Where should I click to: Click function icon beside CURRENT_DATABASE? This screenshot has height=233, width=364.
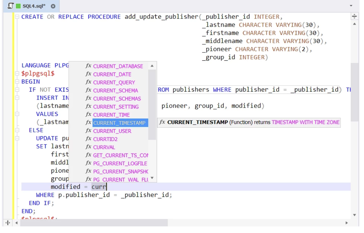[88, 66]
